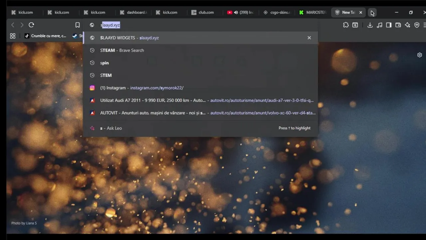Image resolution: width=426 pixels, height=240 pixels.
Task: Click the toolbar icon right of Extensions
Action: click(x=355, y=25)
